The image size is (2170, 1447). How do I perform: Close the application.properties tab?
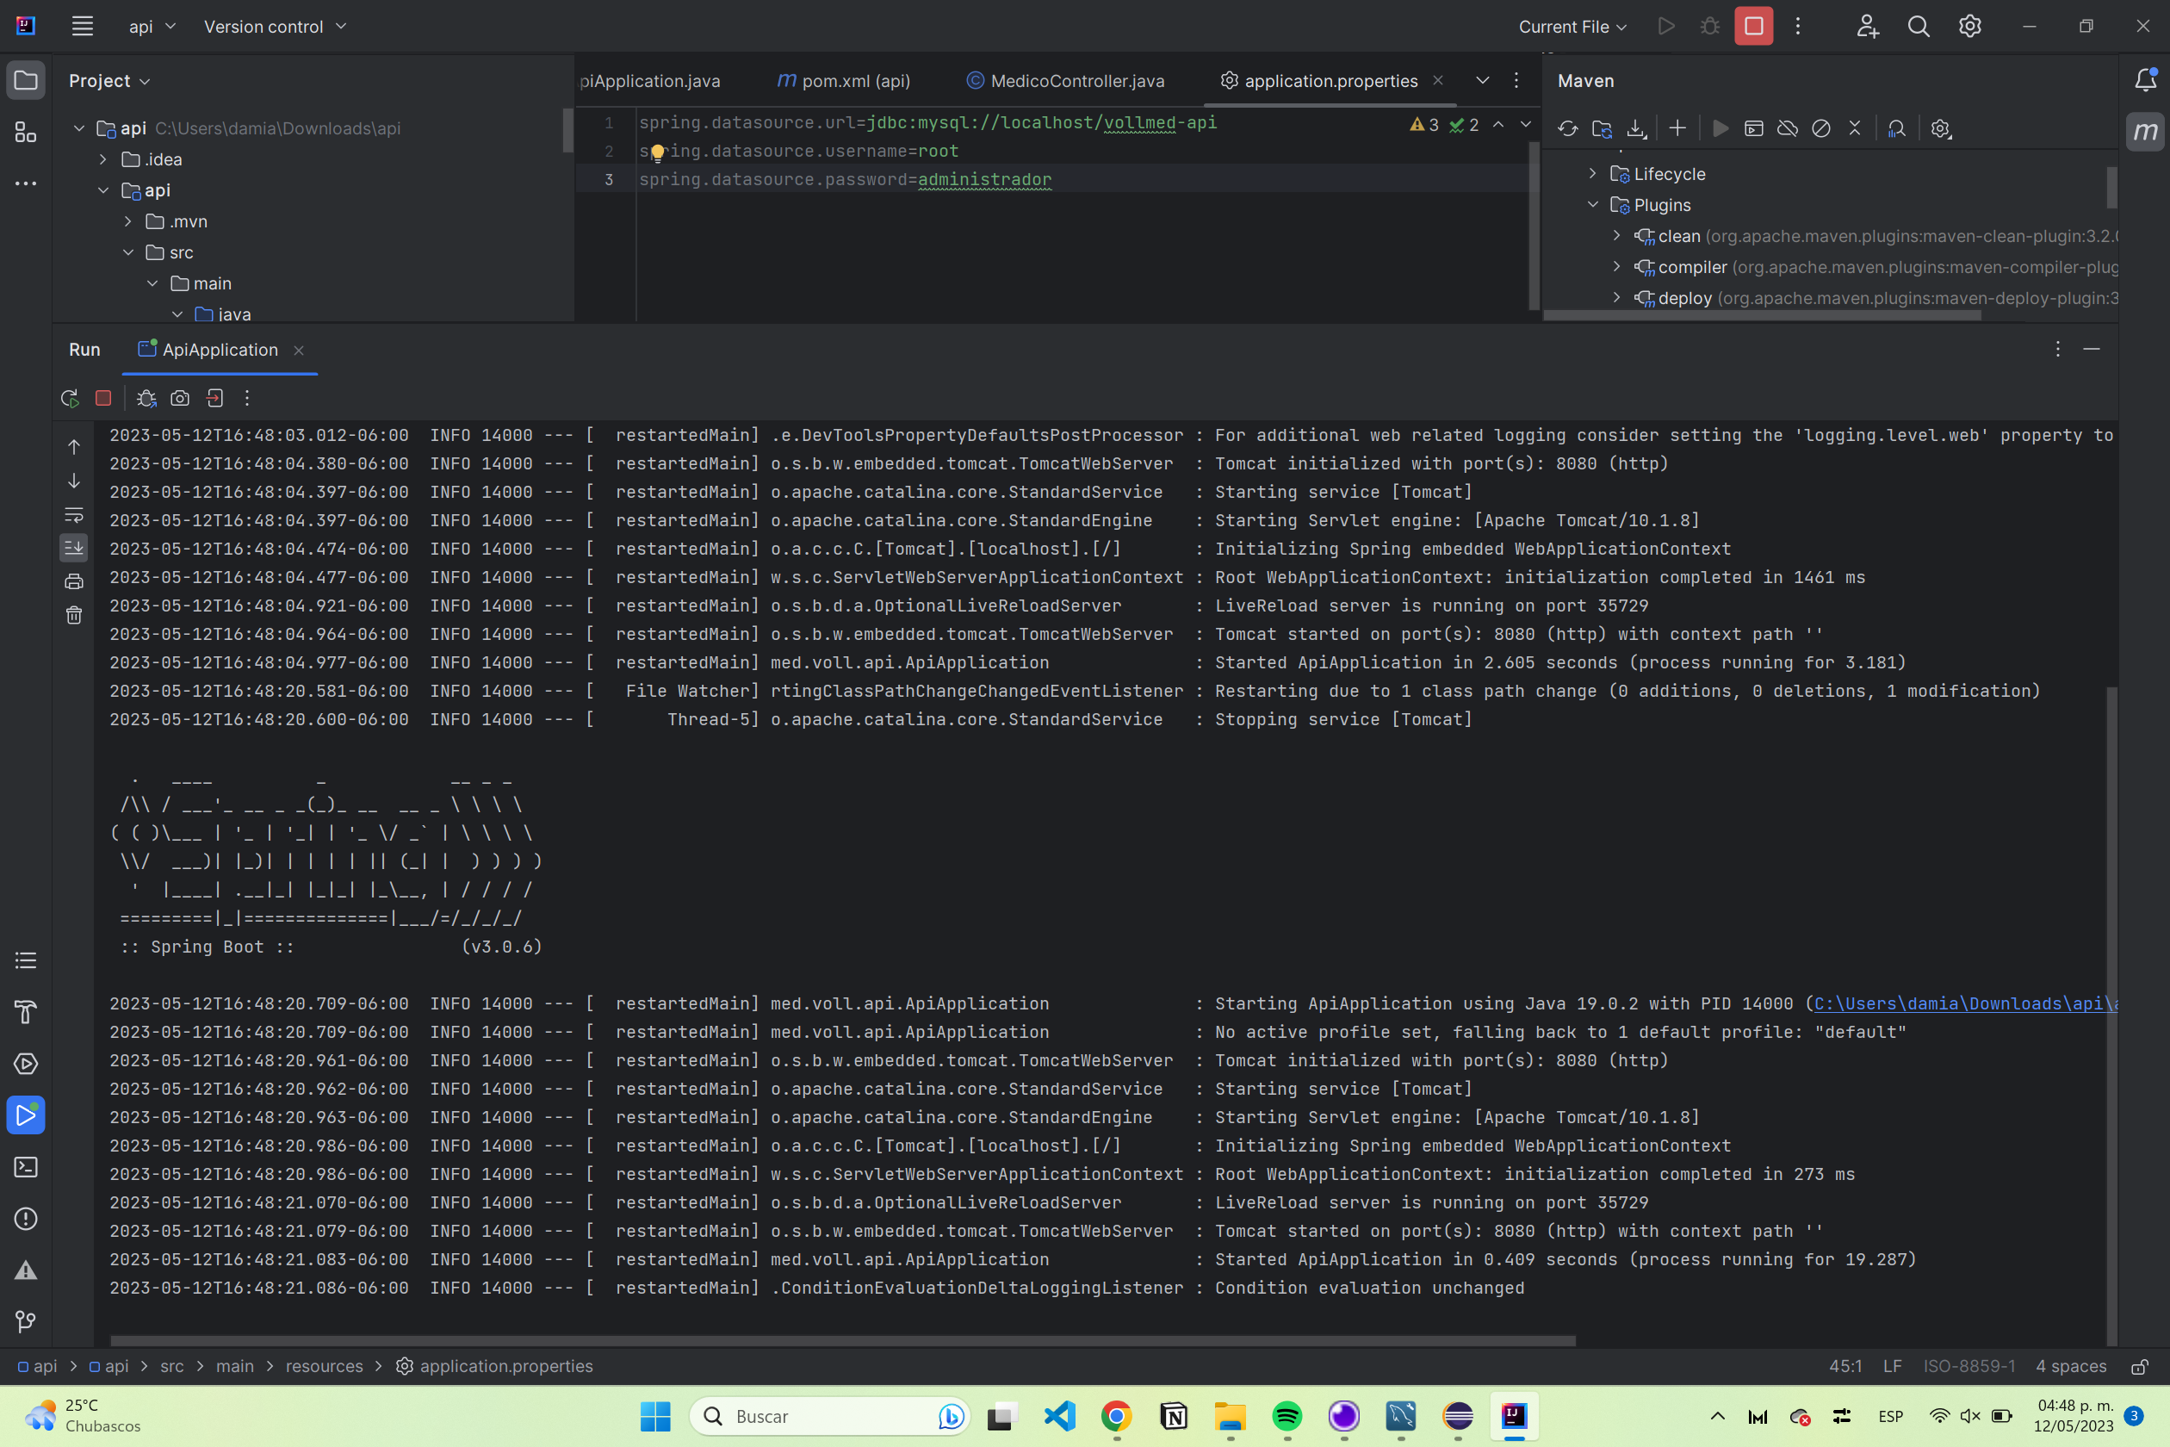point(1437,80)
